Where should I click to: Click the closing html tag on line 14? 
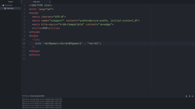pyautogui.click(x=34, y=55)
